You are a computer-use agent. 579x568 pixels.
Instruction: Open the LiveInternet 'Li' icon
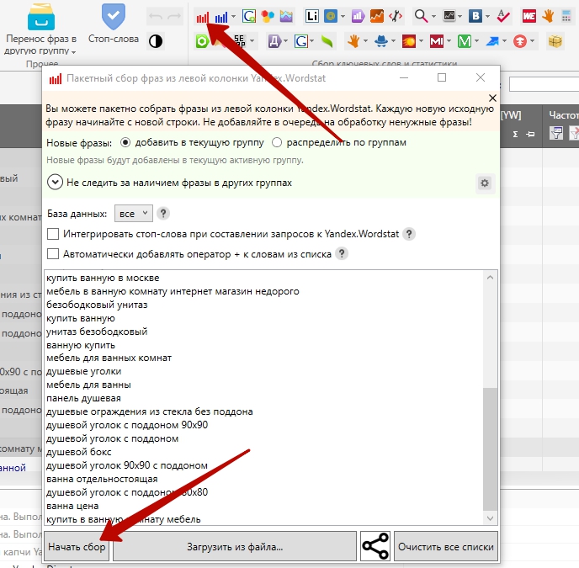pos(312,16)
